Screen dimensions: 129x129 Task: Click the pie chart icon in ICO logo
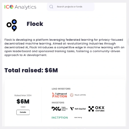click(11, 7)
